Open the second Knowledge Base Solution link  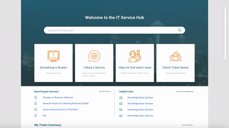(x=140, y=104)
